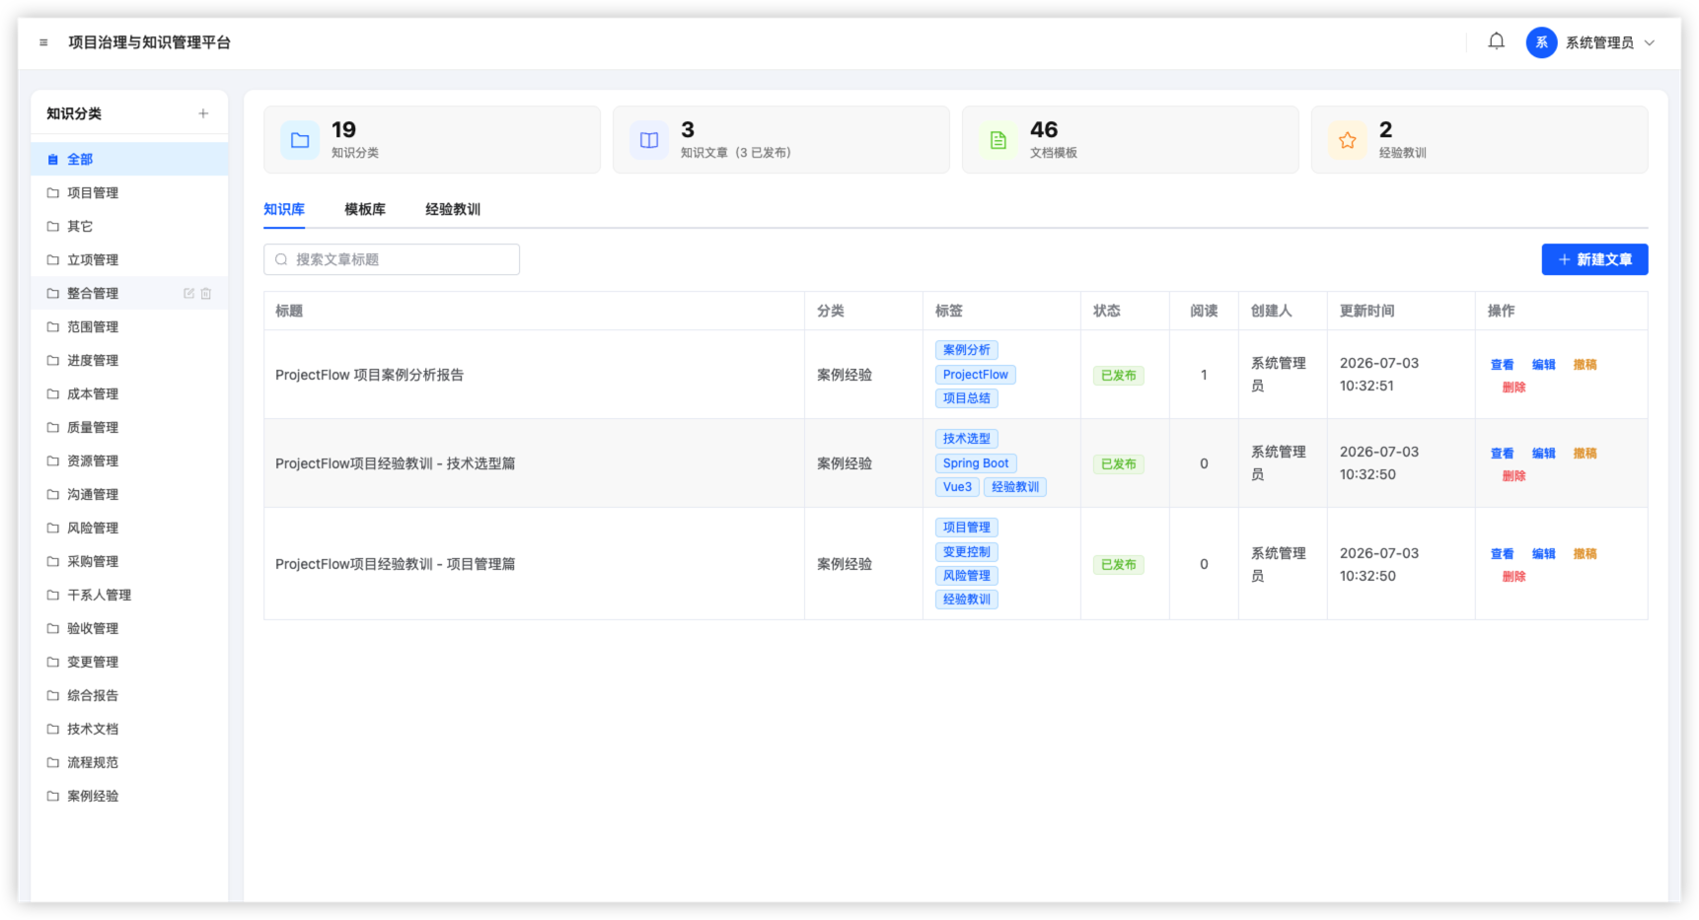Add a new knowledge category with plus icon
The image size is (1699, 920).
click(x=203, y=113)
